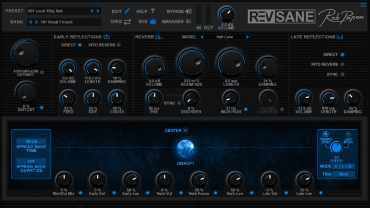Screen dimensions: 370x208
Task: Open the Spring Back Time 1/8 QB selector
Action: [x=31, y=141]
